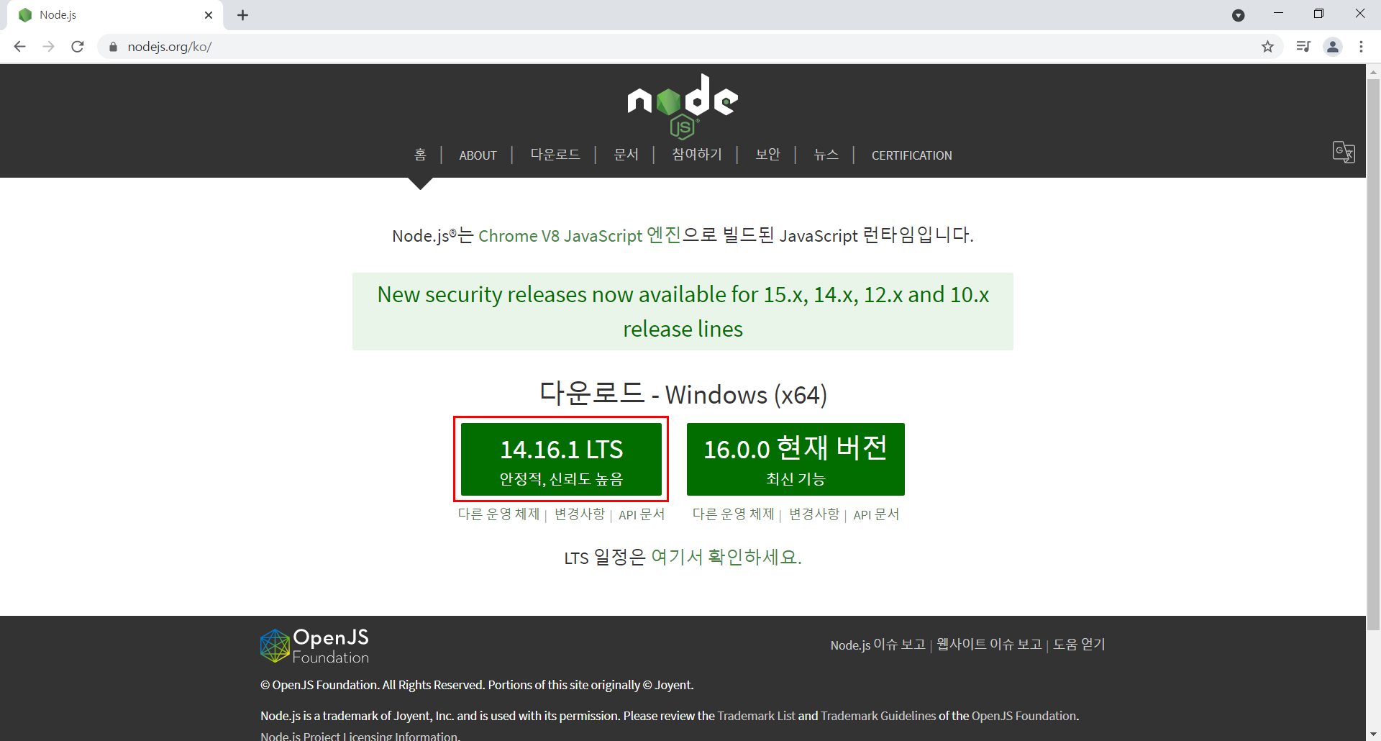Open the ABOUT navigation item

478,155
